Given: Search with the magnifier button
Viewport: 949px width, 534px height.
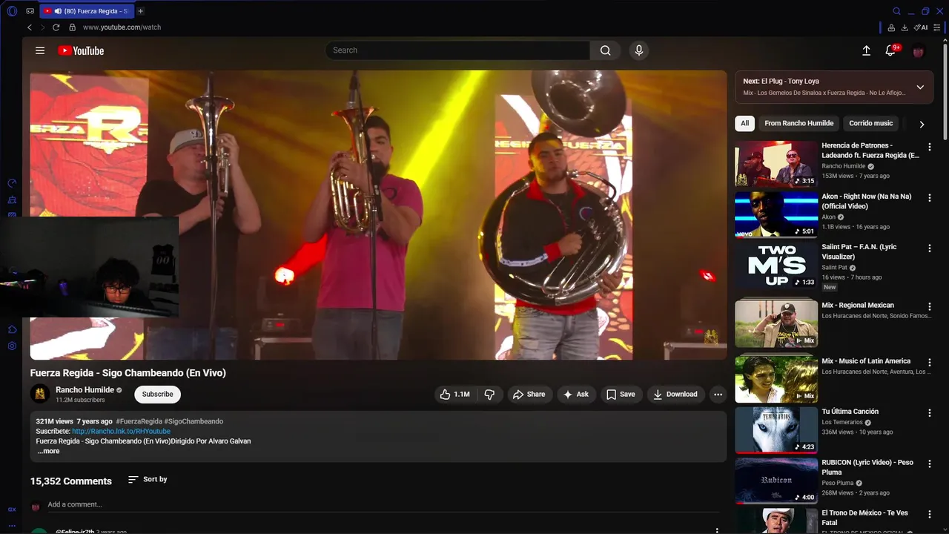Looking at the screenshot, I should click(x=605, y=50).
